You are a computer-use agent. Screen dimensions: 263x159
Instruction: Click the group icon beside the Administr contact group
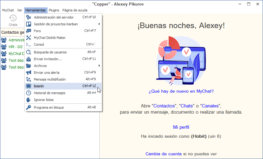(x=4, y=40)
